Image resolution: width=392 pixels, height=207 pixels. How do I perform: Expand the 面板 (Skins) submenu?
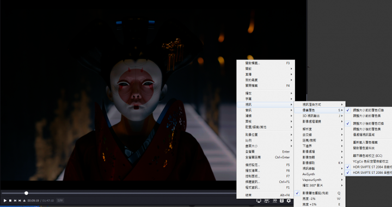tap(266, 121)
